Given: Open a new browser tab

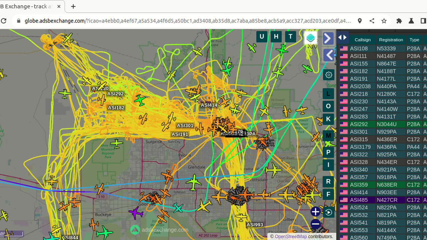Looking at the screenshot, I should point(73,6).
